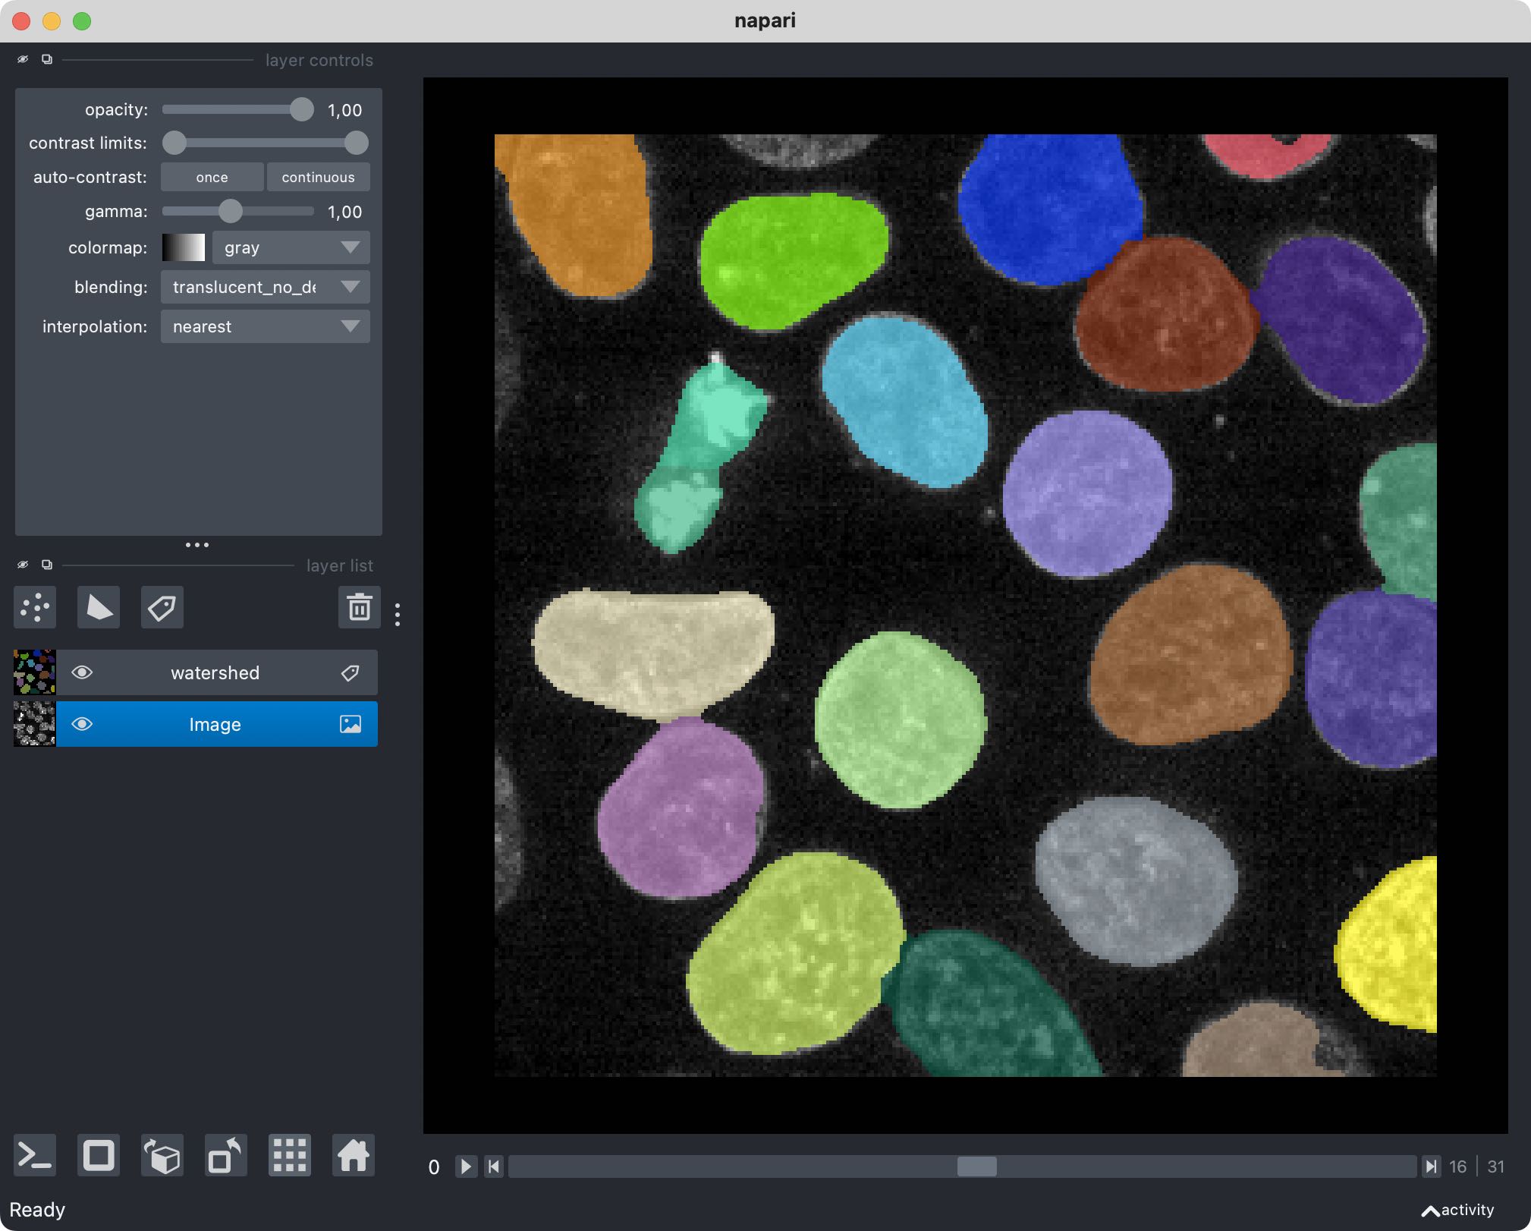This screenshot has height=1231, width=1531.
Task: Delete selected layers with trash icon
Action: pyautogui.click(x=359, y=607)
